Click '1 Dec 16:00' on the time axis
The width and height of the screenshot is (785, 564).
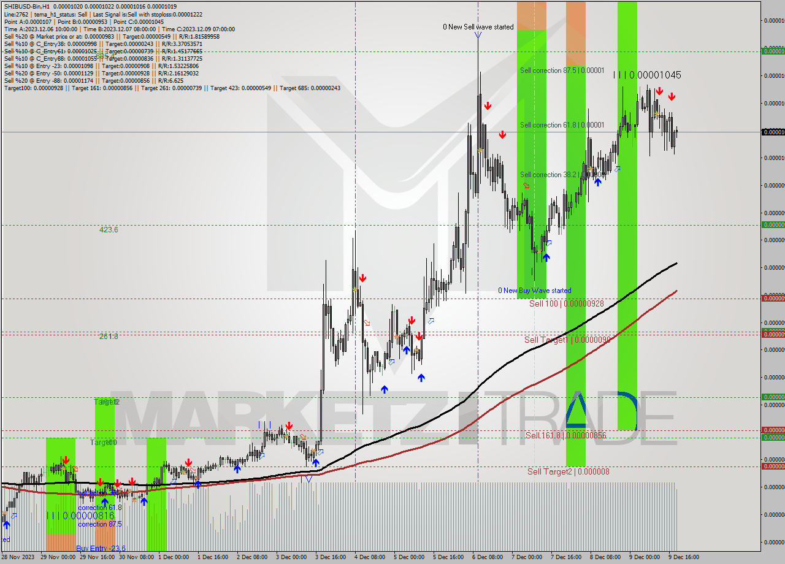(213, 557)
